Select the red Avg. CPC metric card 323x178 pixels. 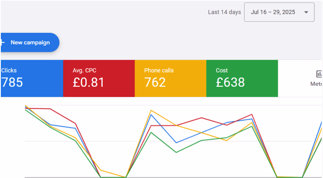[x=99, y=79]
